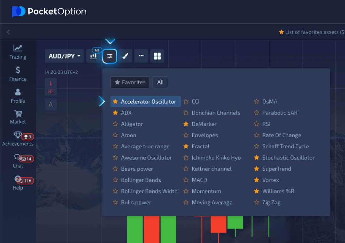
Task: Unfavorite the ADX indicator star
Action: [x=115, y=113]
